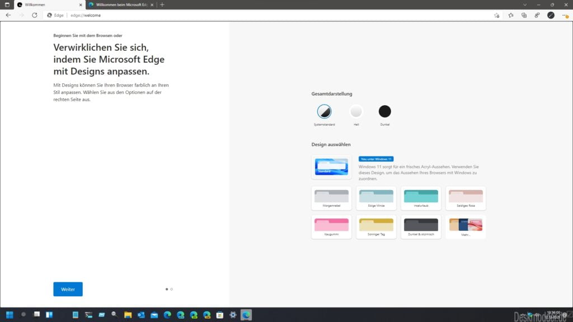
Task: Select the Systemstandard appearance option
Action: (324, 111)
